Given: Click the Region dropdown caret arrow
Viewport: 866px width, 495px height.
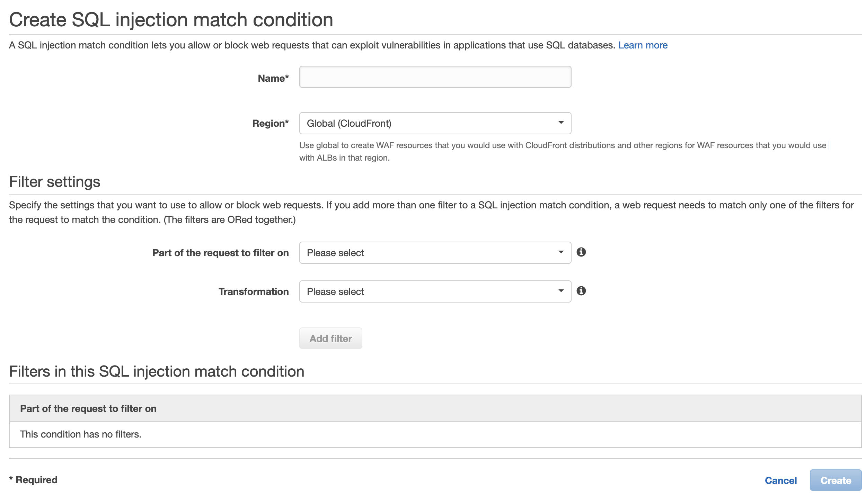Looking at the screenshot, I should coord(561,123).
